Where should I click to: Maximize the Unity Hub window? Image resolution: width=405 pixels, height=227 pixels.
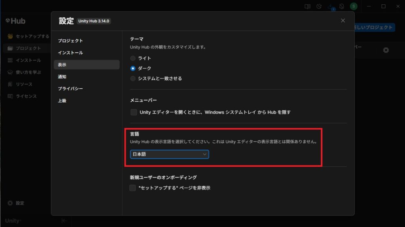[384, 6]
